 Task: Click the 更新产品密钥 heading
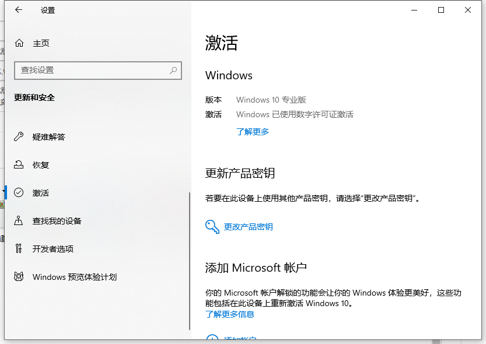coord(240,173)
